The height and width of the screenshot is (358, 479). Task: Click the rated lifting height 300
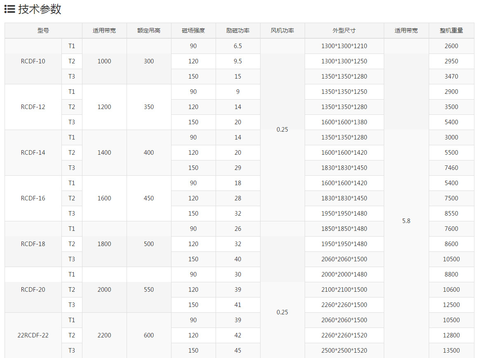(x=149, y=61)
